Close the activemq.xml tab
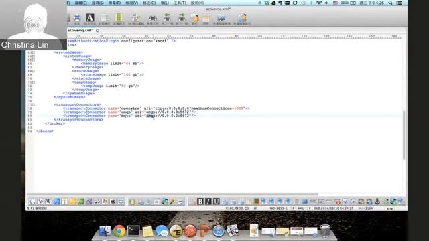 (97, 31)
